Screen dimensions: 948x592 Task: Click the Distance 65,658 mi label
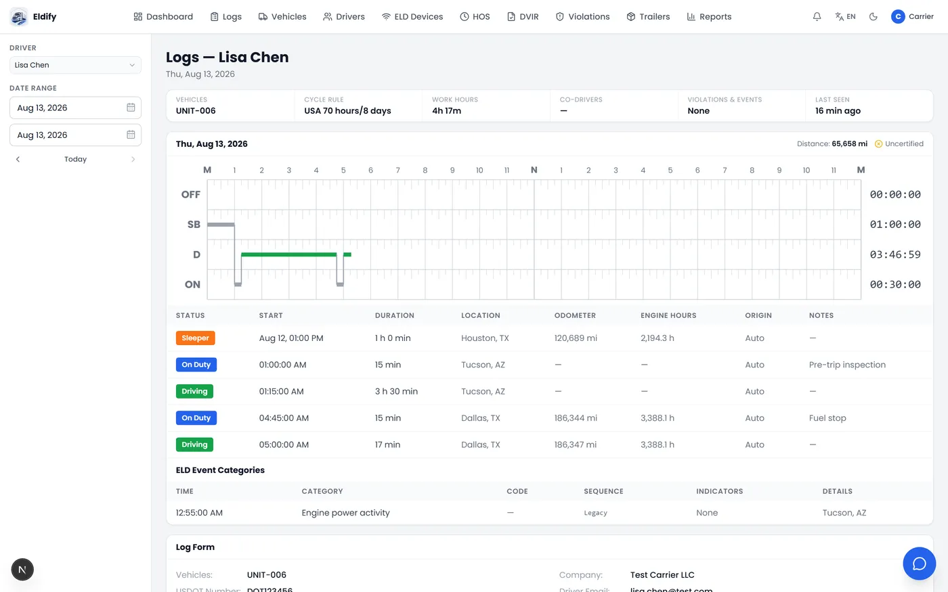pos(832,143)
